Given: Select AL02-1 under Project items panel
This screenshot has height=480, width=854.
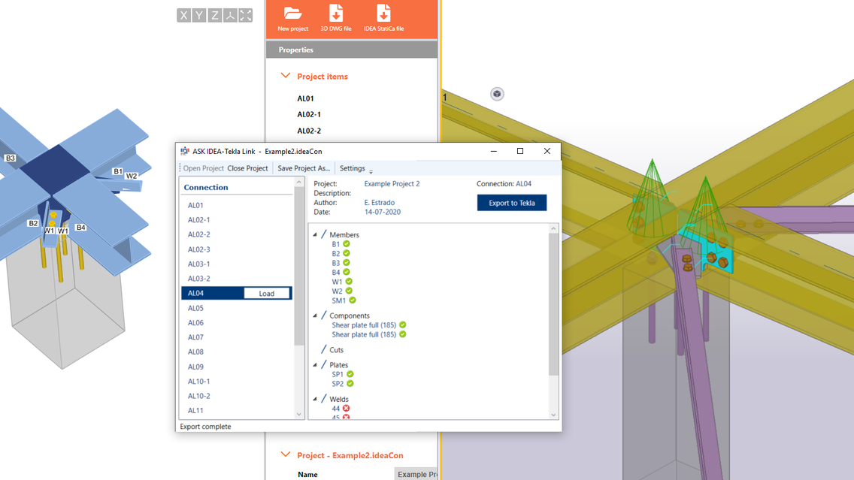Looking at the screenshot, I should point(309,114).
